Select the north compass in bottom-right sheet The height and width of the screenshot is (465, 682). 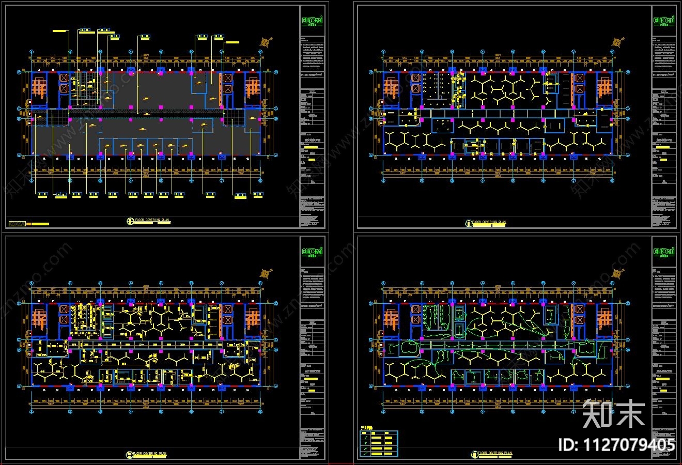pyautogui.click(x=617, y=273)
